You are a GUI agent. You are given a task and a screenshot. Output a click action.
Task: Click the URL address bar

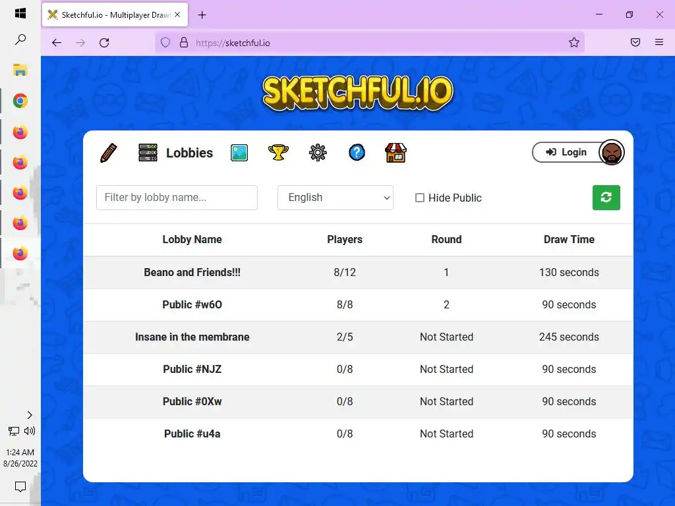[x=369, y=43]
